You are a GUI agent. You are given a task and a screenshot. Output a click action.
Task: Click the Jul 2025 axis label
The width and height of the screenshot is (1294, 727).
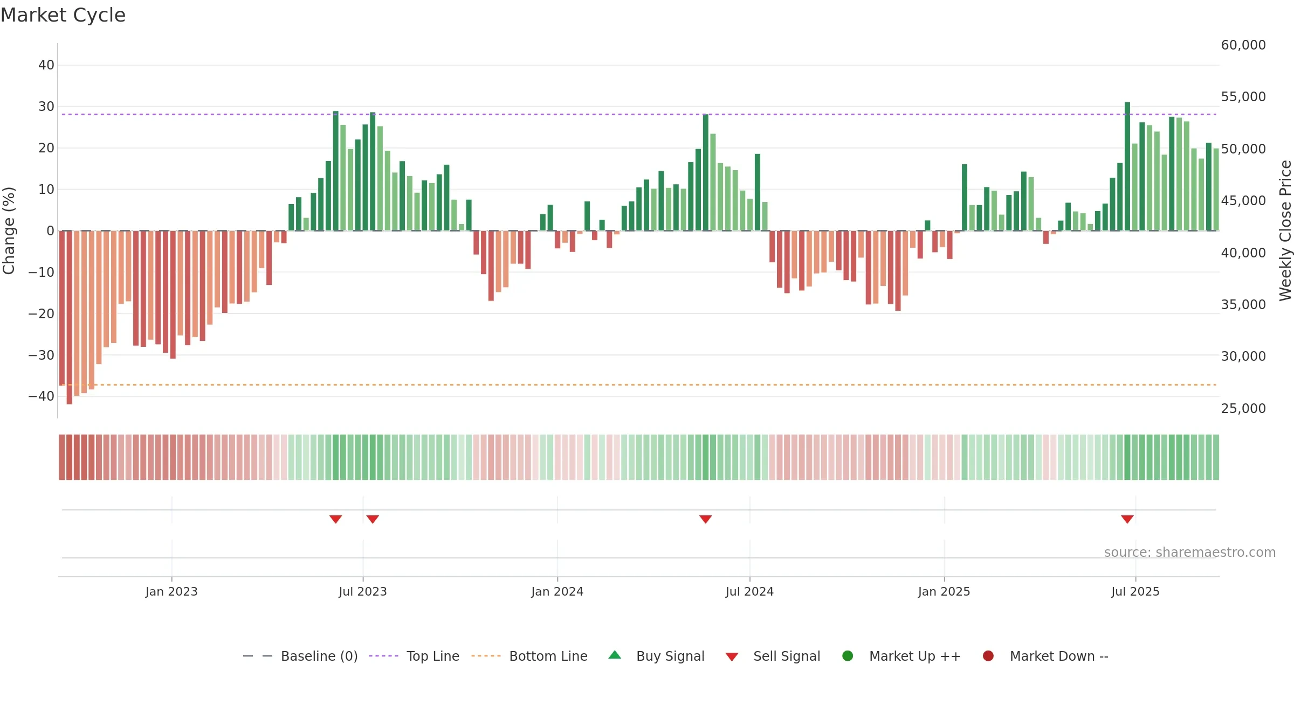(x=1135, y=592)
